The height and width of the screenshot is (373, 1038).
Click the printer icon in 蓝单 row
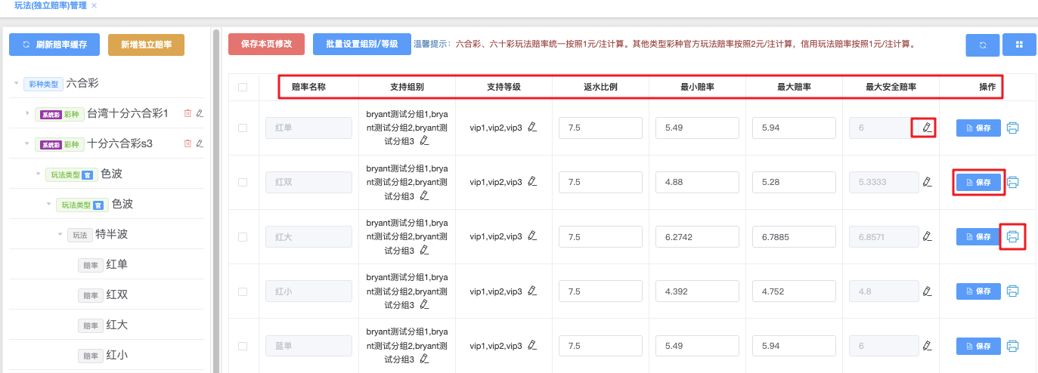(x=1013, y=346)
